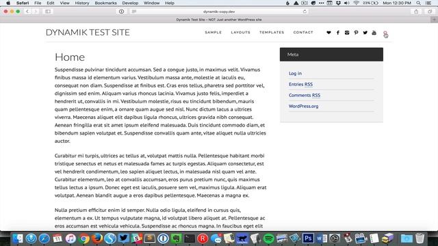Open iTunes from the dock
This screenshot has width=438, height=246.
70,238
